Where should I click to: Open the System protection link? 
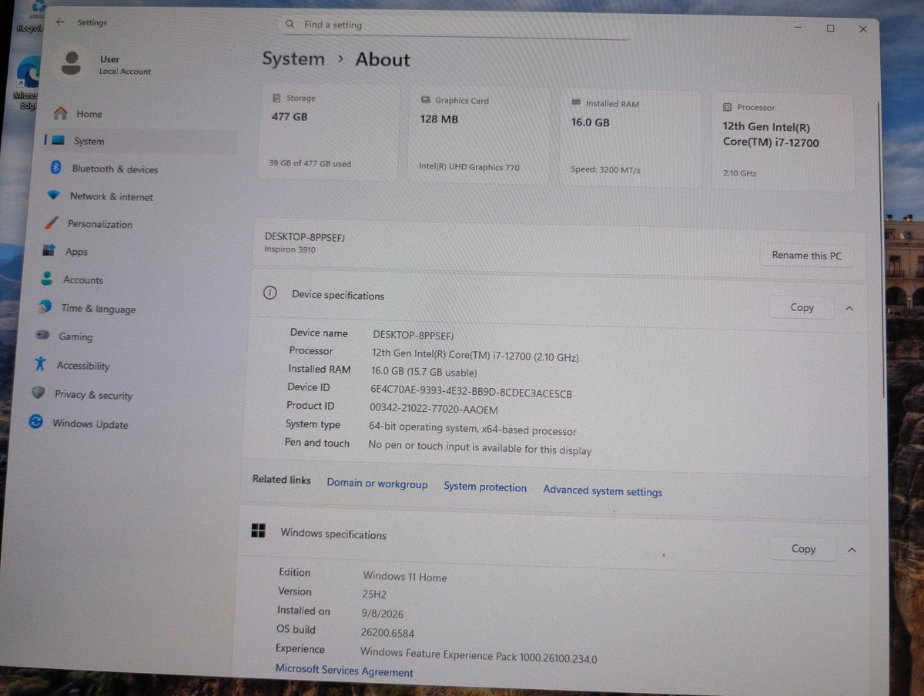tap(485, 487)
